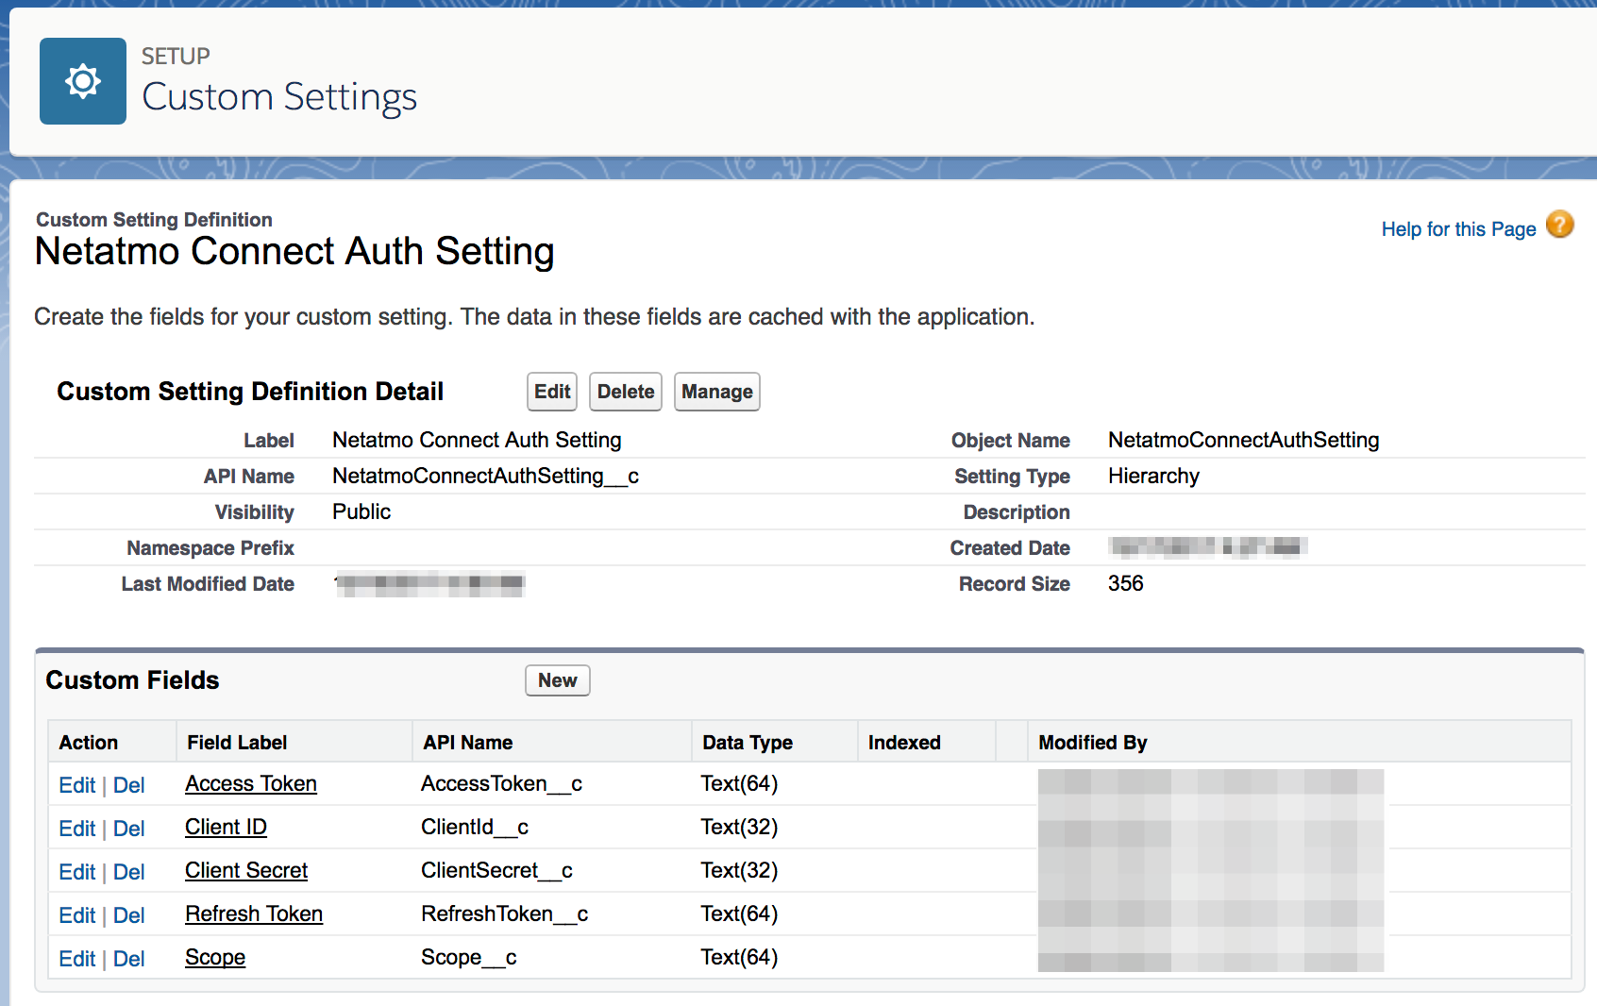This screenshot has height=1006, width=1597.
Task: Open the Access Token field label
Action: (x=251, y=784)
